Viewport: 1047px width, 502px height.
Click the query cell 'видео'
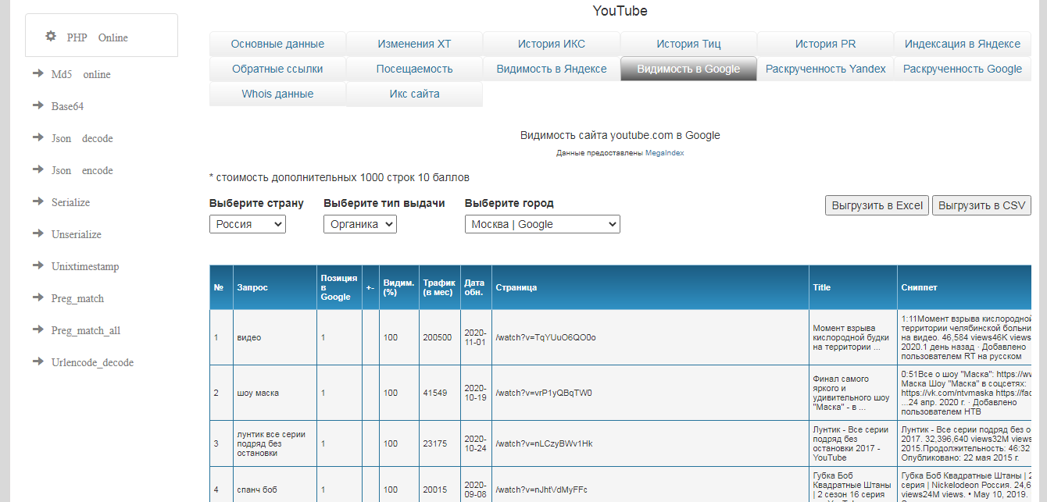(275, 337)
